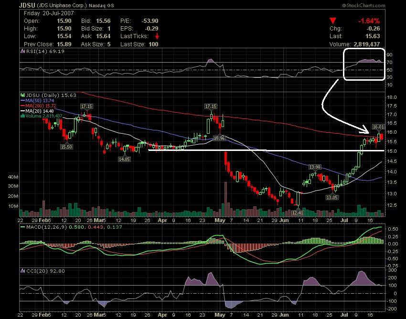Click the 90 level on the RSI axis
Screen dimensions: 406x319
(389, 54)
